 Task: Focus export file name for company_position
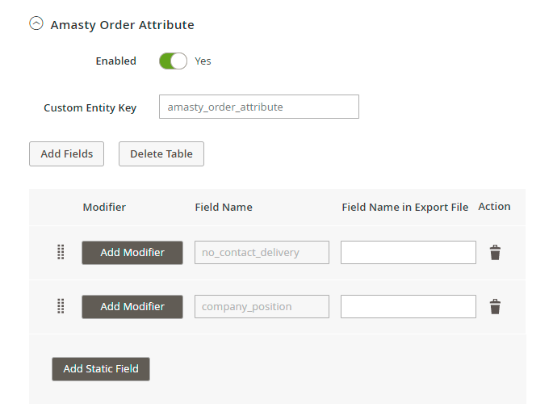408,307
